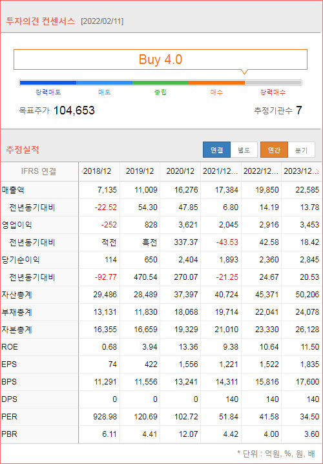Click the PER row label
323x464 pixels.
click(x=9, y=417)
